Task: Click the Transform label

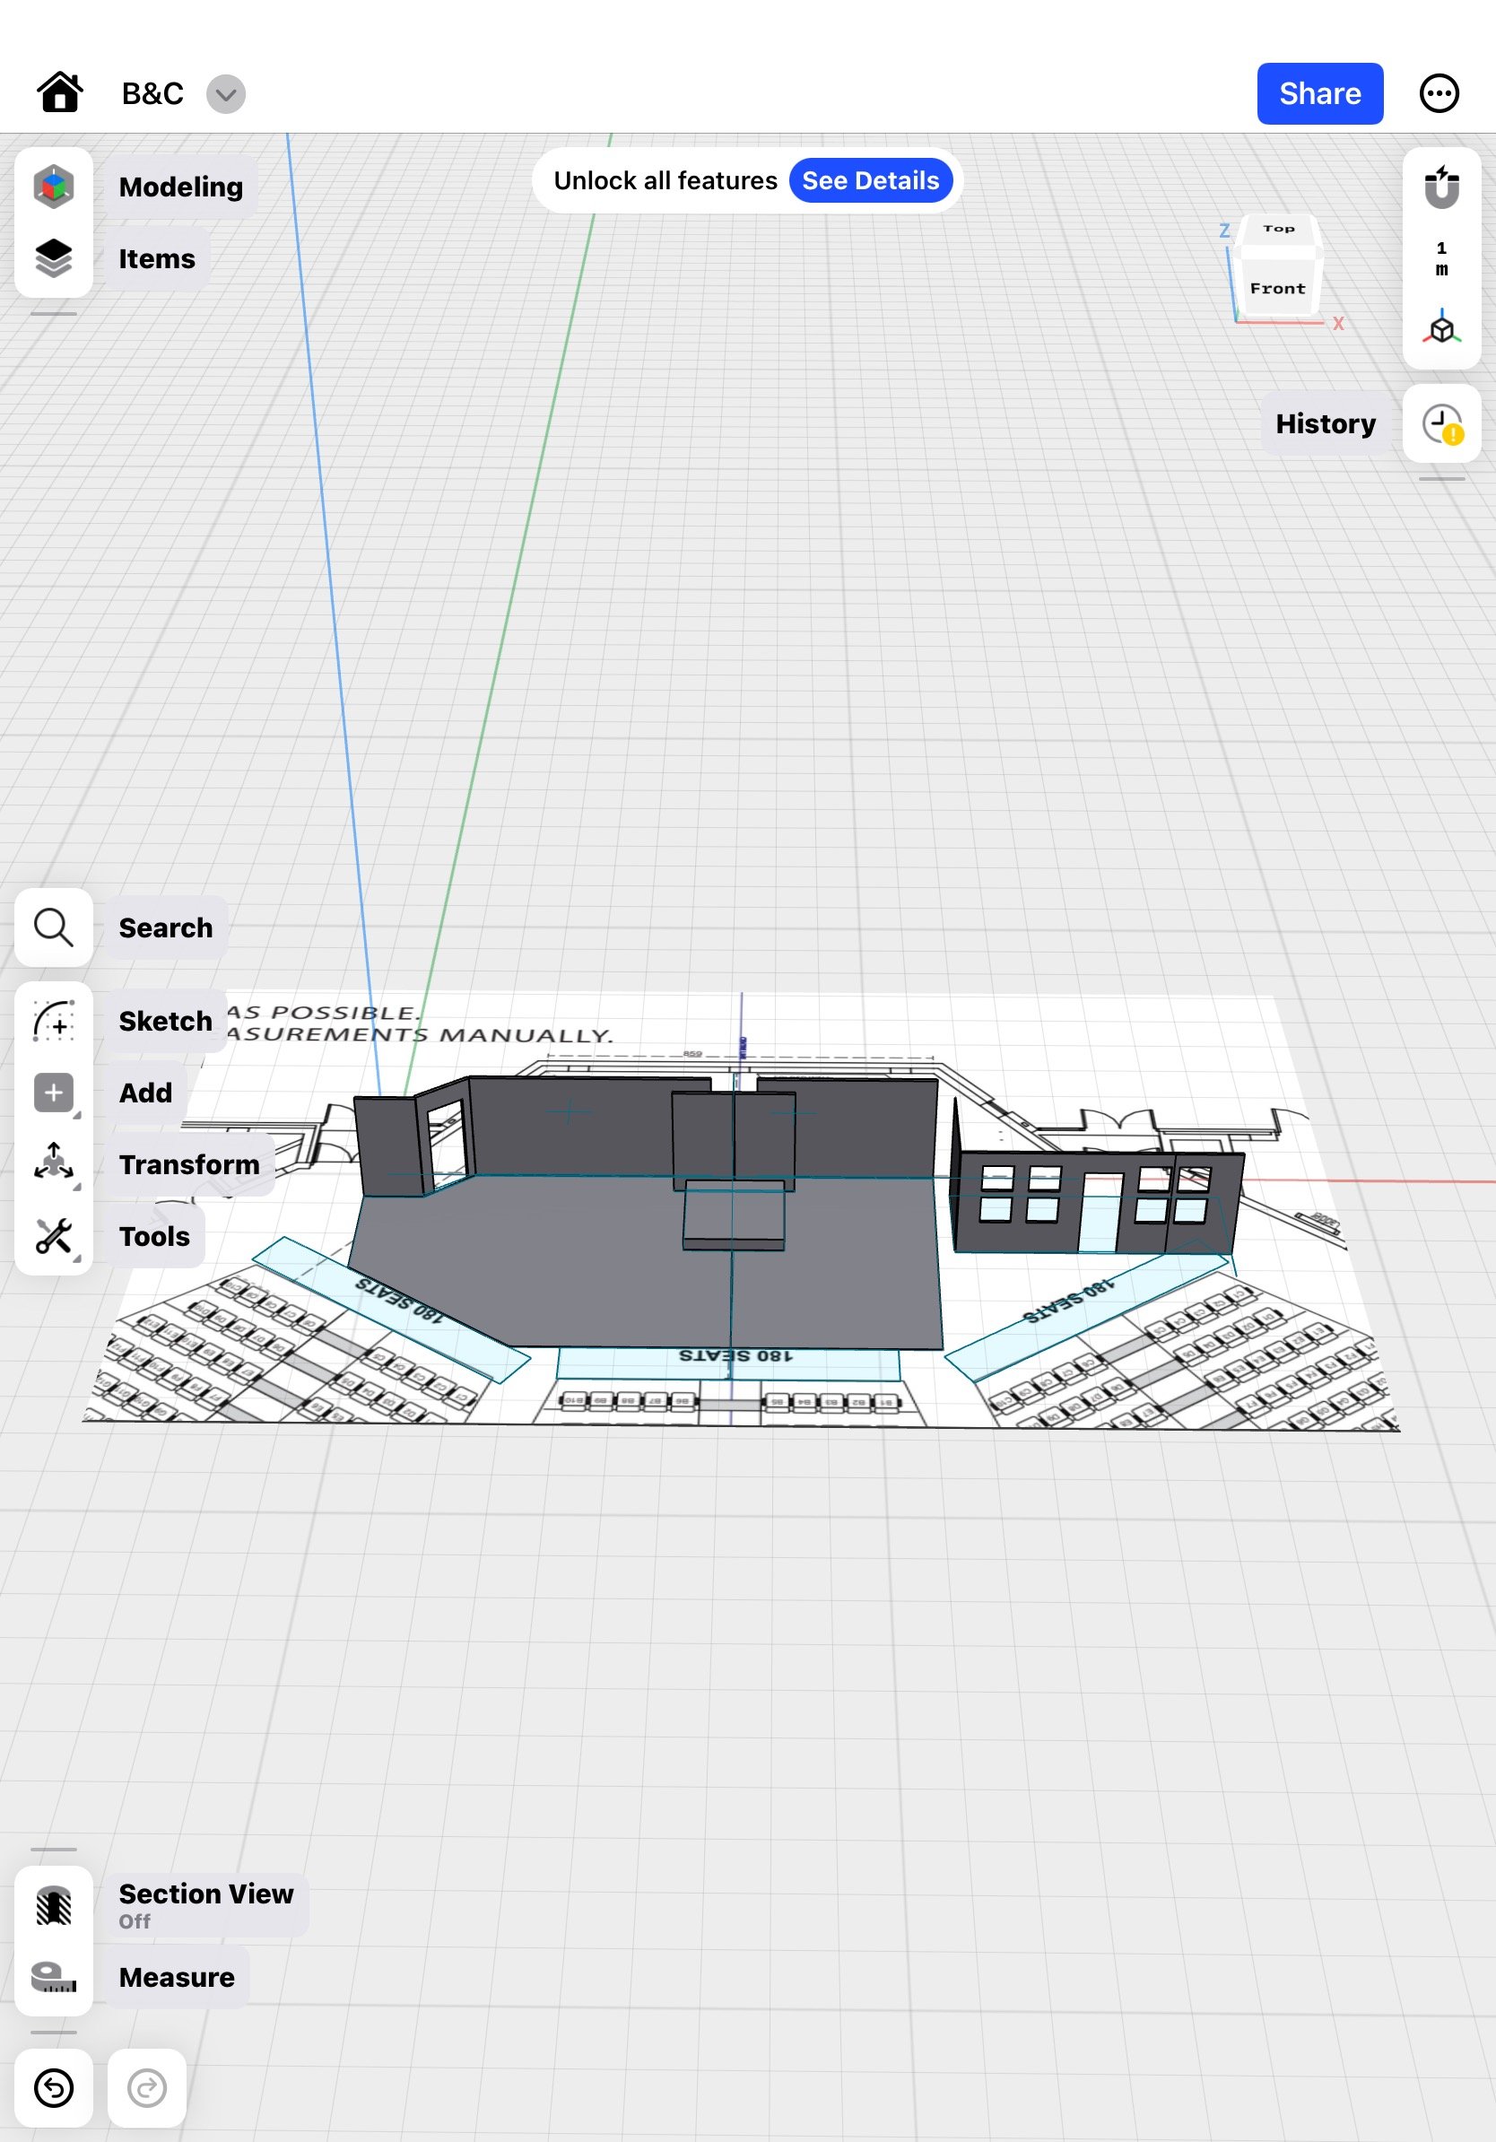Action: tap(189, 1164)
